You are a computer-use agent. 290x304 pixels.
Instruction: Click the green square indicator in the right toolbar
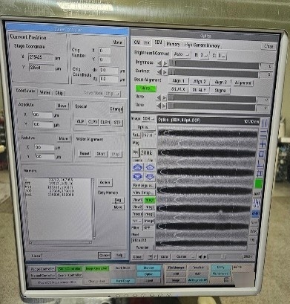pyautogui.click(x=259, y=184)
